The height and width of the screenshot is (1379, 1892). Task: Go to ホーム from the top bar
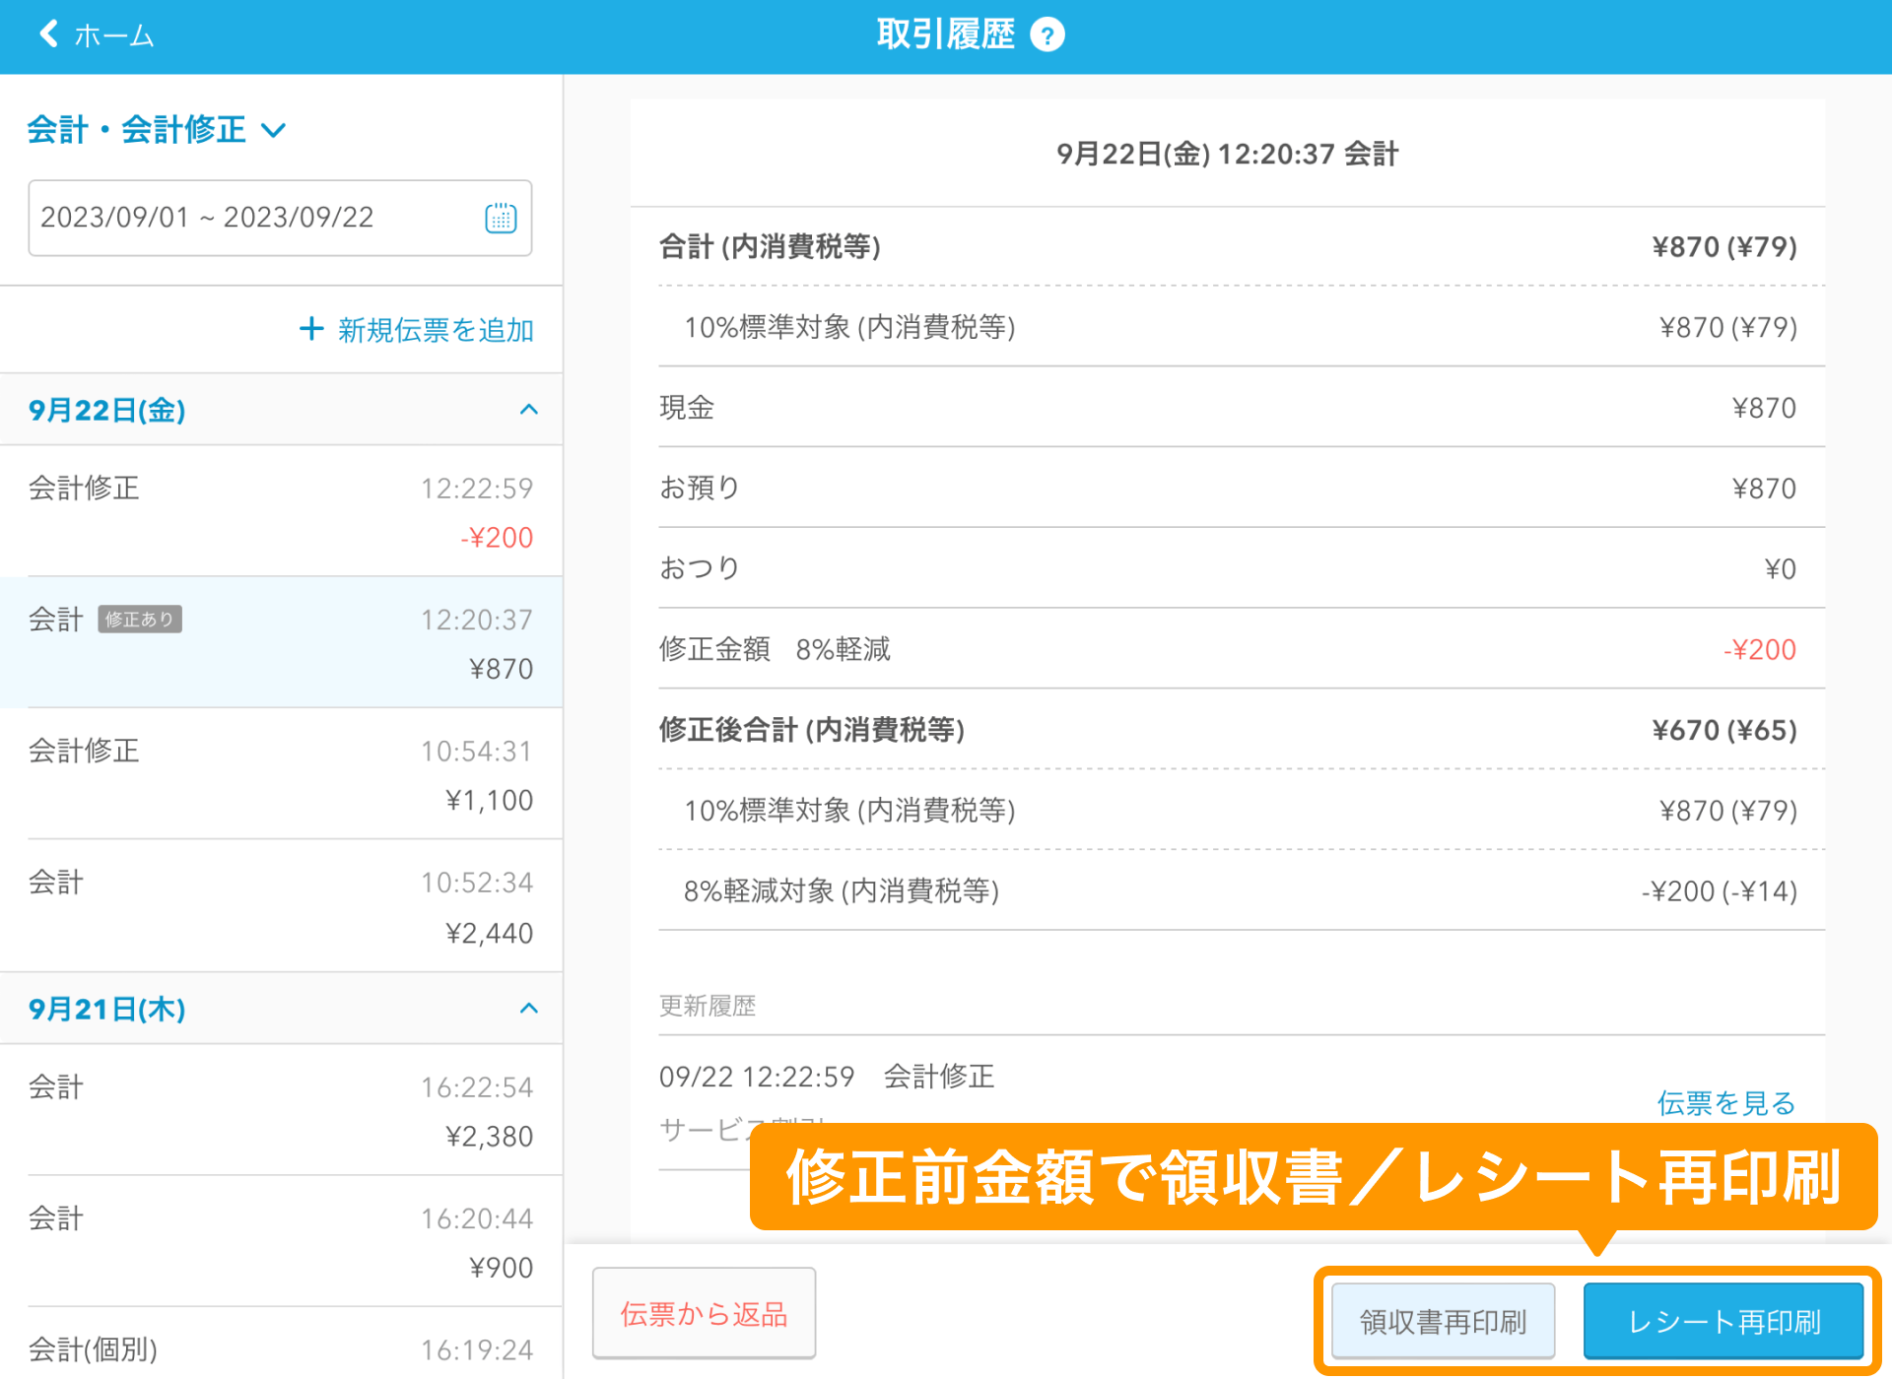pos(112,34)
